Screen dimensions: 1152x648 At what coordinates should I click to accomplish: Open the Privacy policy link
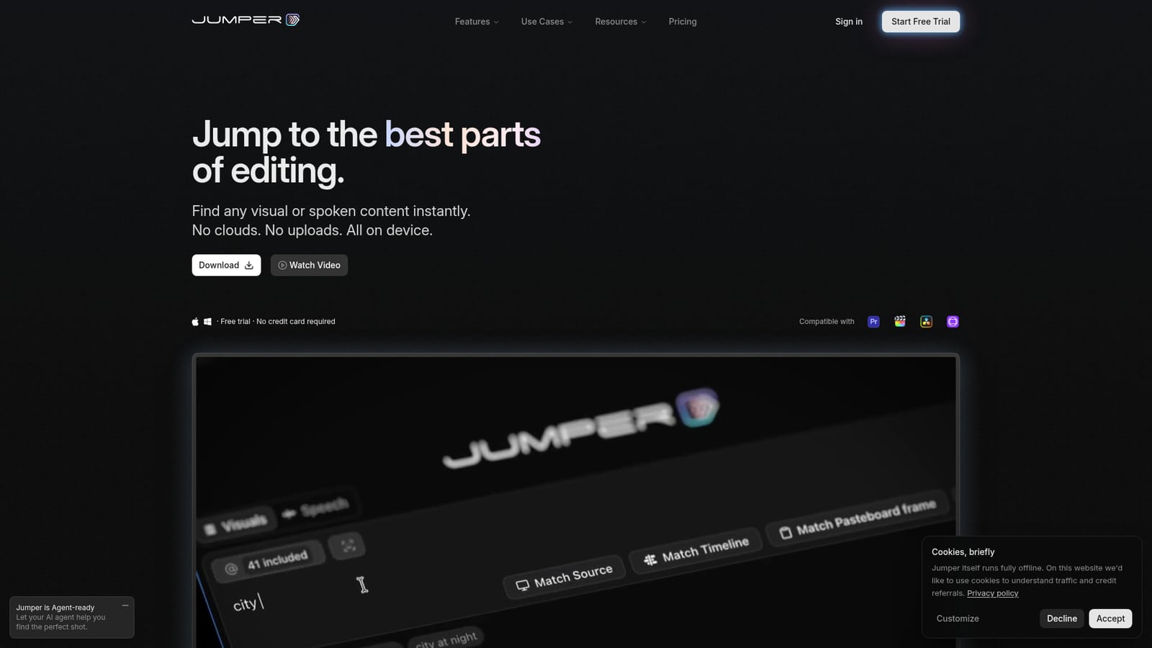coord(993,593)
